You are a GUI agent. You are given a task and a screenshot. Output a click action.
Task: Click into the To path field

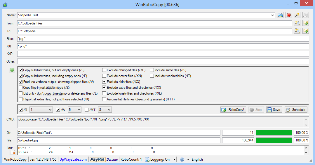154,31
